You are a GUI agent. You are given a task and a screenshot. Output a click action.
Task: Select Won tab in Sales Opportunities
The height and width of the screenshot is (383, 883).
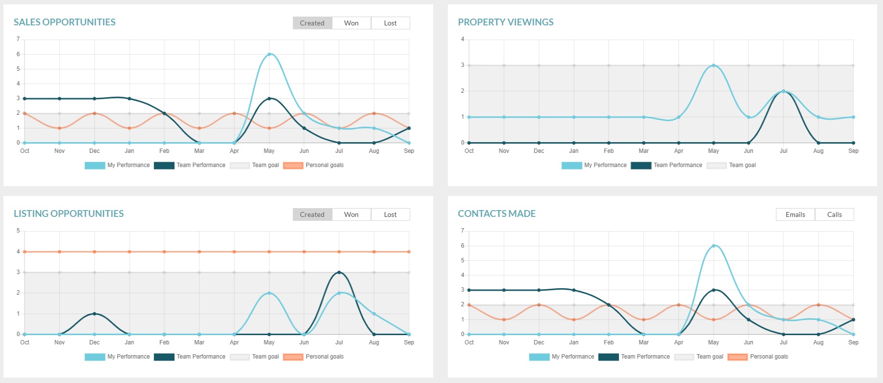tap(351, 23)
